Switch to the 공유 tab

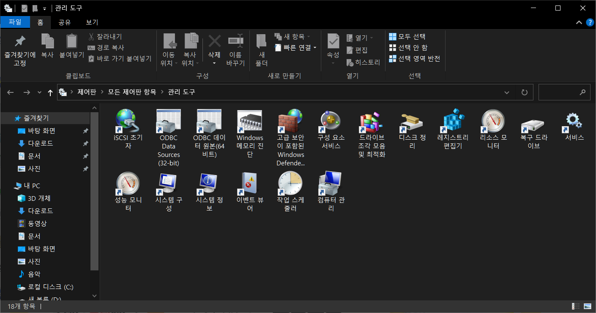pos(65,22)
